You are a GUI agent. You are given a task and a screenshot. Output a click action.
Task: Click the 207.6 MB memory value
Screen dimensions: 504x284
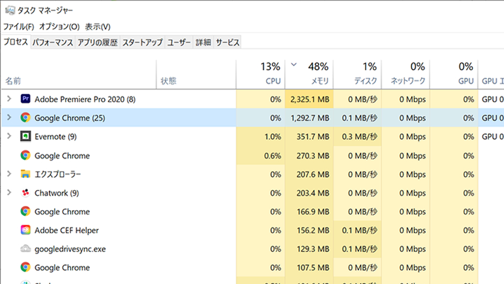click(x=313, y=175)
